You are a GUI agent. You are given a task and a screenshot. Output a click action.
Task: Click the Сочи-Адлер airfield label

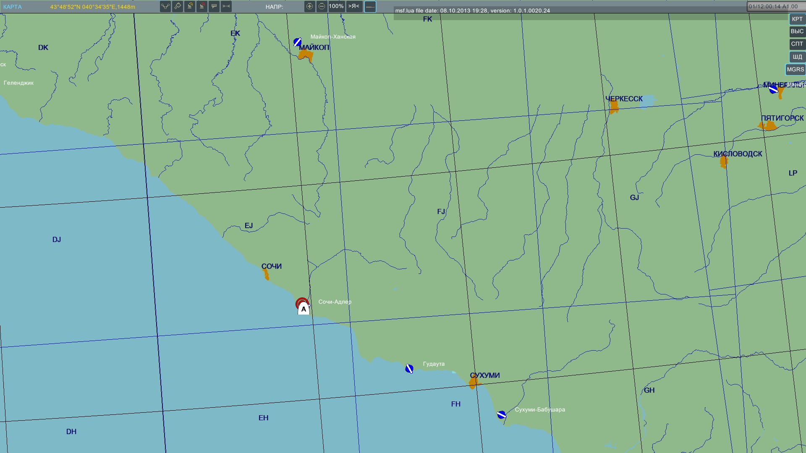(335, 302)
